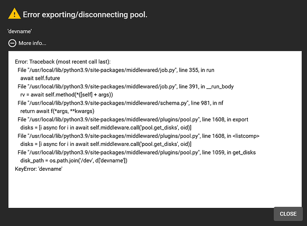The width and height of the screenshot is (307, 226).
Task: Click the 'devname' message under the title
Action: pyautogui.click(x=19, y=31)
